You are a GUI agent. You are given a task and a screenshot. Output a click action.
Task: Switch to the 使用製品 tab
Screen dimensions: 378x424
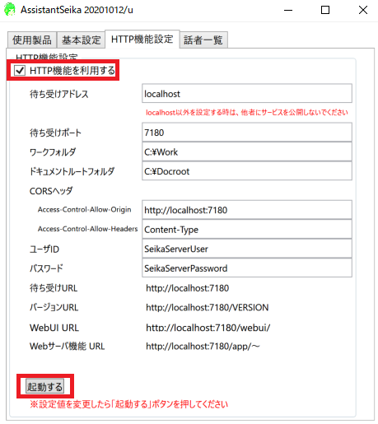click(32, 40)
